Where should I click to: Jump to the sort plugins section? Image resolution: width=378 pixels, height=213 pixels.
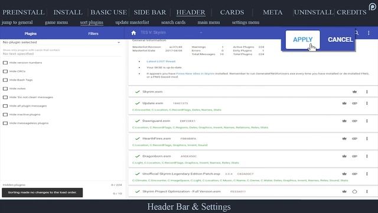pyautogui.click(x=92, y=22)
